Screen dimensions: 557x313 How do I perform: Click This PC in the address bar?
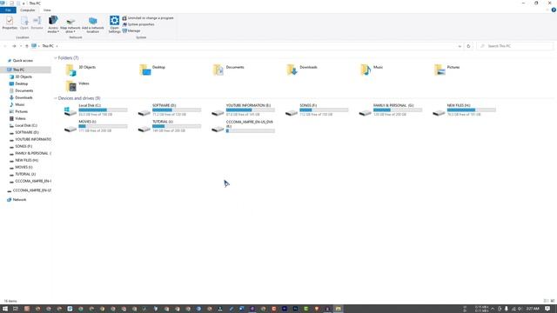coord(48,46)
